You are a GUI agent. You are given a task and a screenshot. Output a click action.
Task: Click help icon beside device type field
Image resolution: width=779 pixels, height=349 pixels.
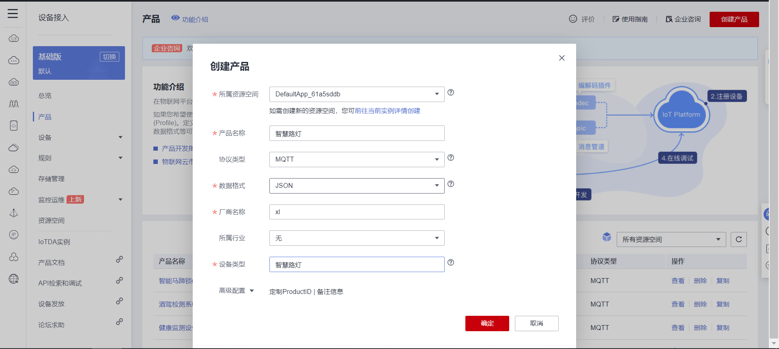pos(451,263)
